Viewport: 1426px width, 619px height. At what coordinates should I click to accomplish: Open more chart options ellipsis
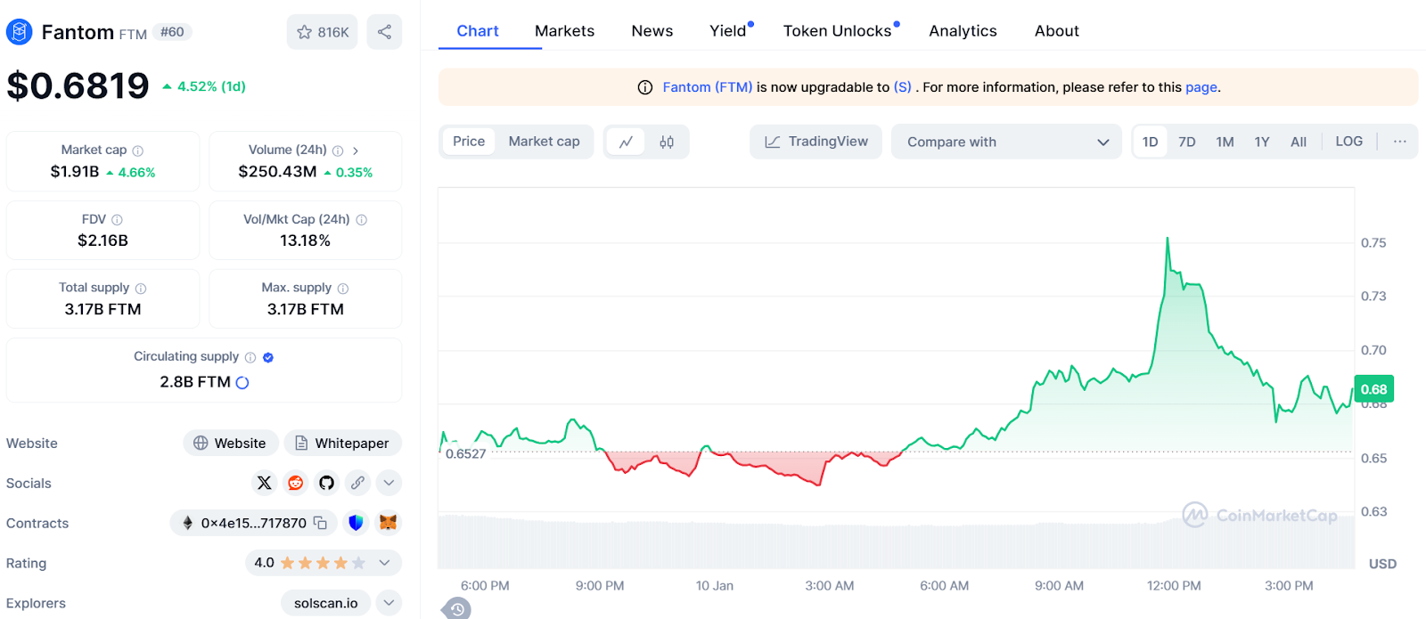1400,142
